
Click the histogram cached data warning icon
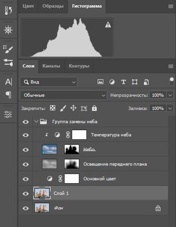(108, 25)
